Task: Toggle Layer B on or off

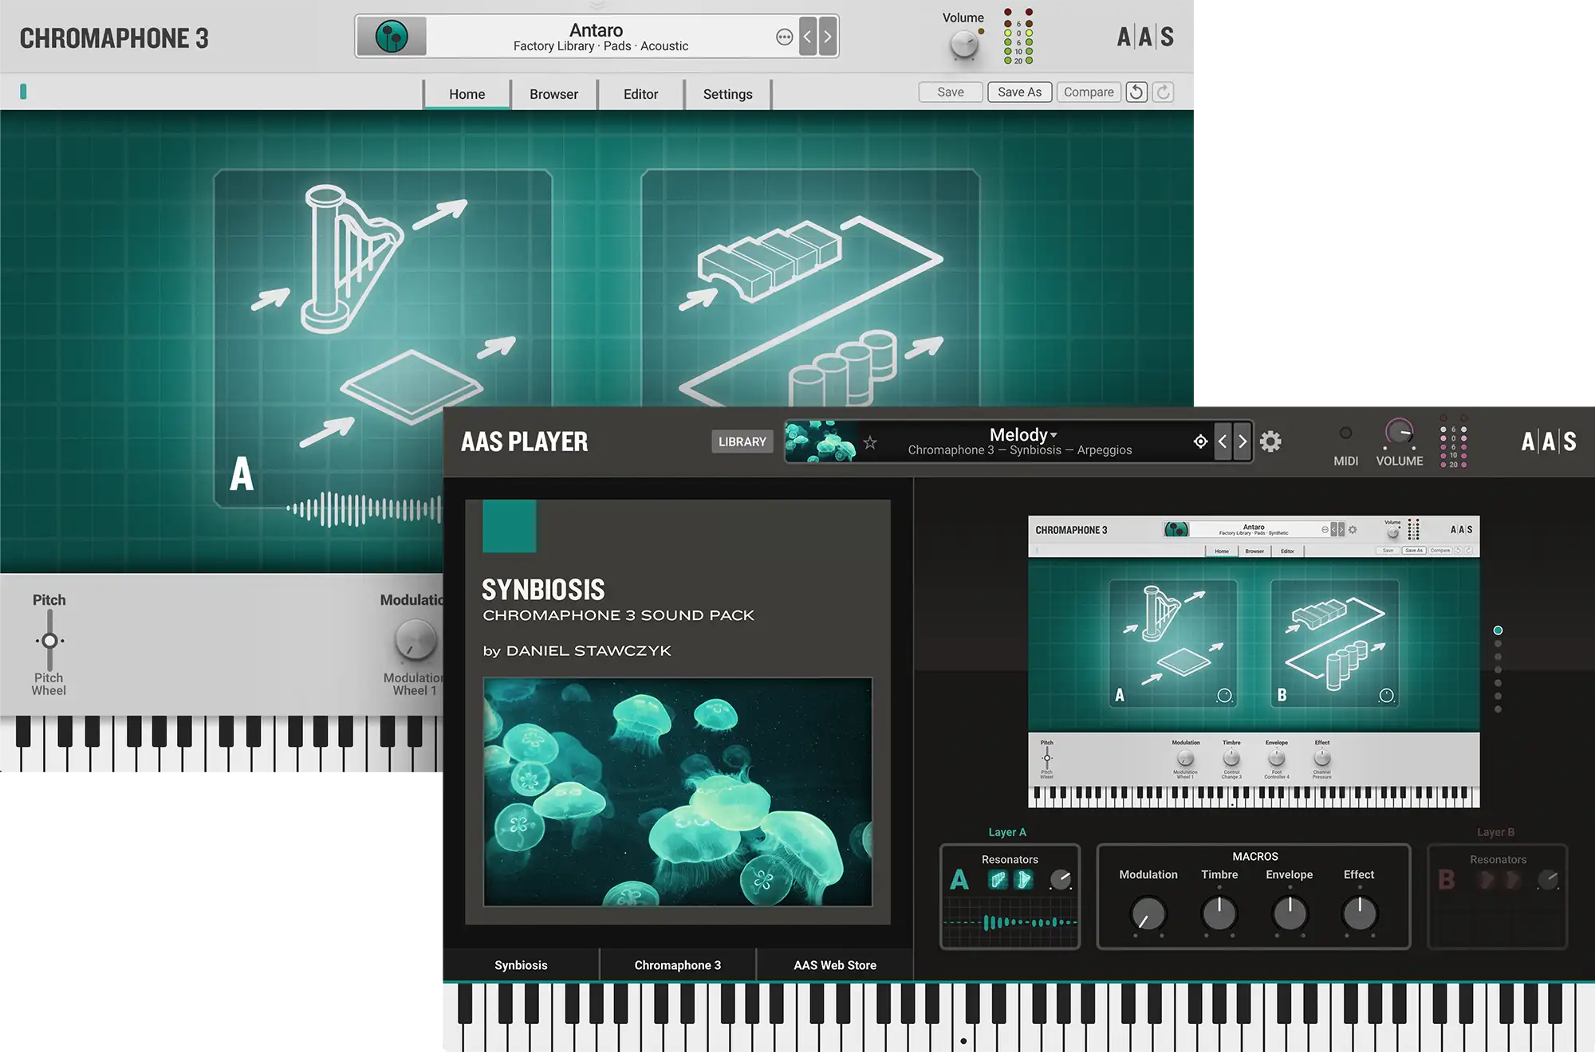Action: click(1447, 880)
